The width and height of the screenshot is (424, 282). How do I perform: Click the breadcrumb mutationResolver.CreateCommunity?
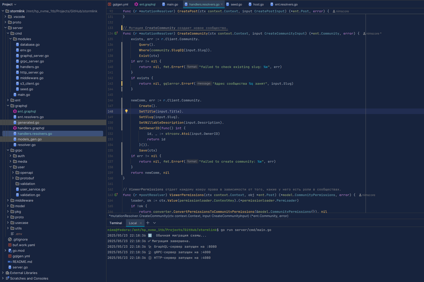[x=198, y=216]
